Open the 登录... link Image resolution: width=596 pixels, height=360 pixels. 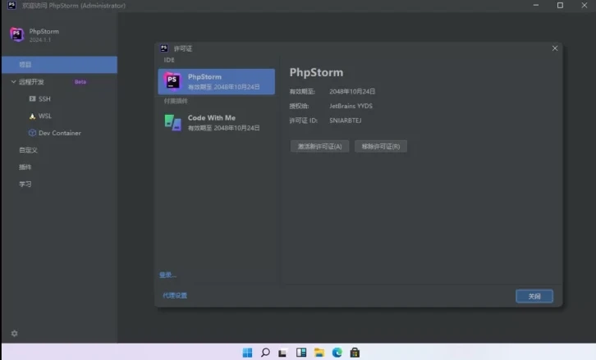pos(167,275)
